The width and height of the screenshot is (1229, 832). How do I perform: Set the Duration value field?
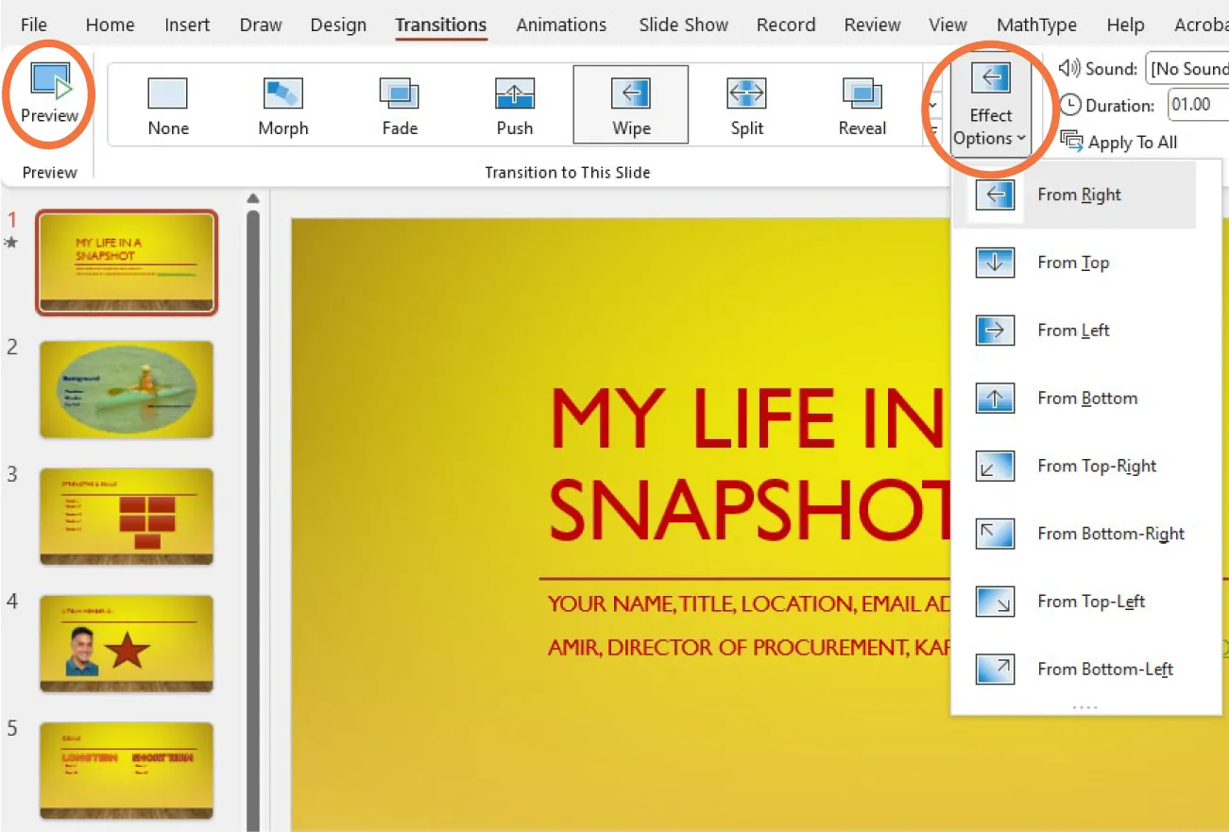coord(1196,105)
